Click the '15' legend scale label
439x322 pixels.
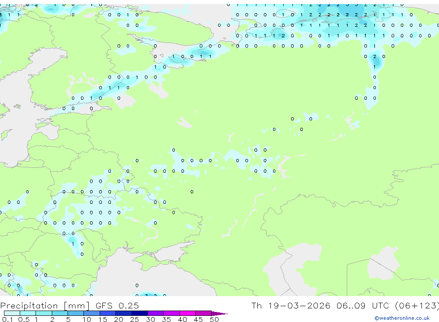click(x=103, y=319)
